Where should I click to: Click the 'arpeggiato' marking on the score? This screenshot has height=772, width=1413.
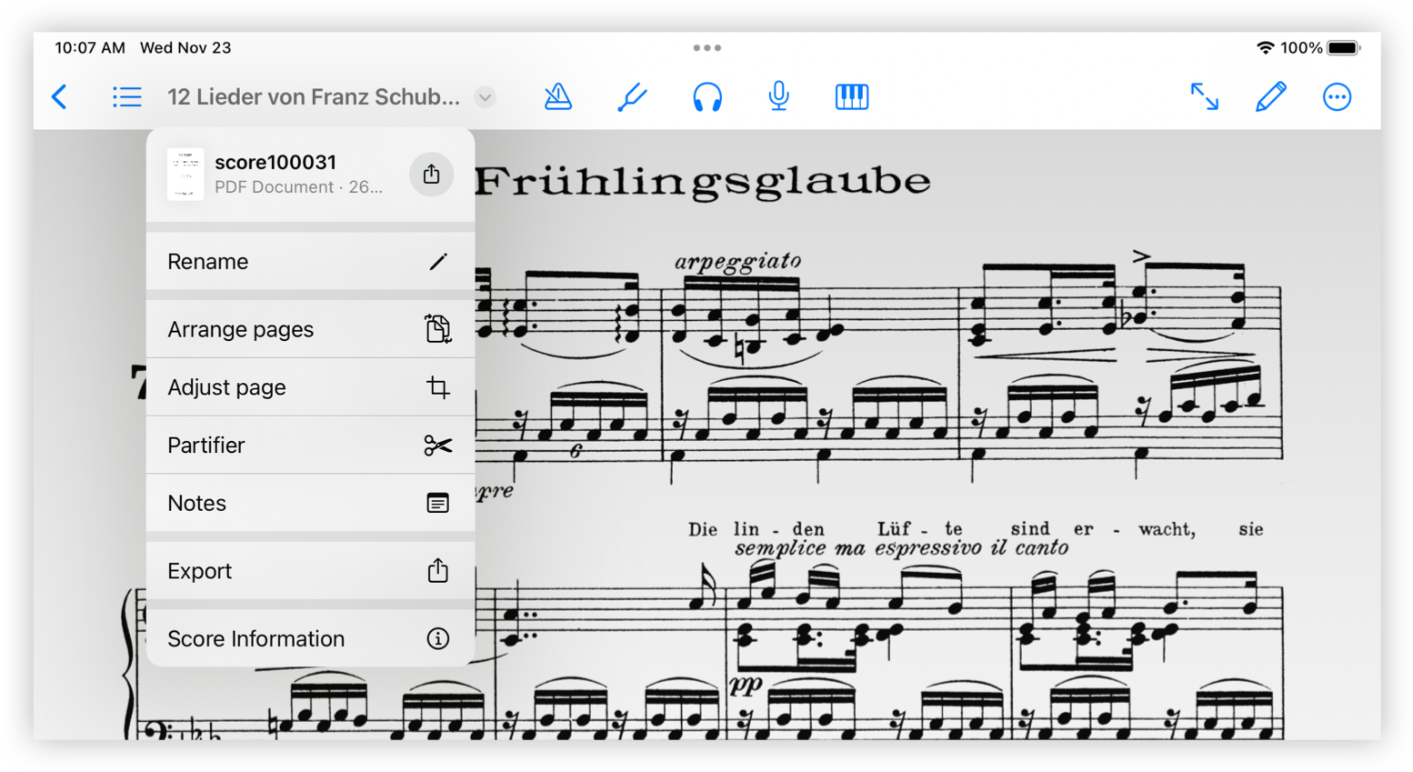tap(737, 262)
